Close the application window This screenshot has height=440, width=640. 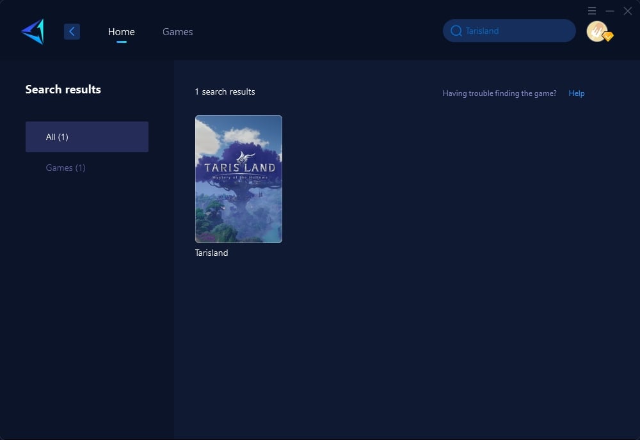point(628,11)
